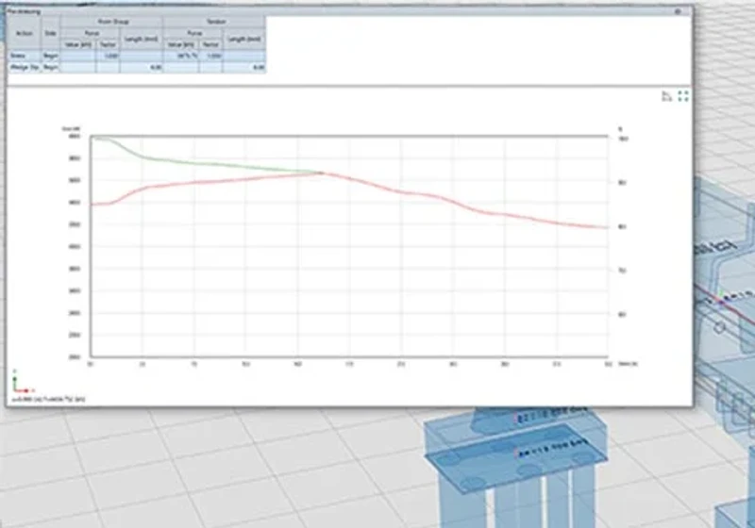Click the Tendon group header
The height and width of the screenshot is (528, 755).
pyautogui.click(x=214, y=22)
